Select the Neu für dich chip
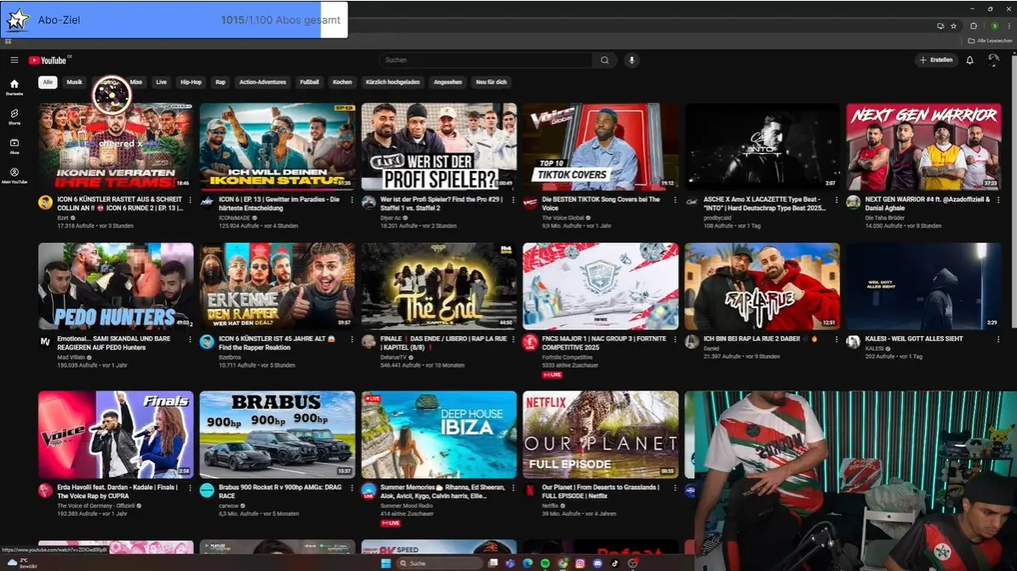1017x571 pixels. pyautogui.click(x=491, y=83)
